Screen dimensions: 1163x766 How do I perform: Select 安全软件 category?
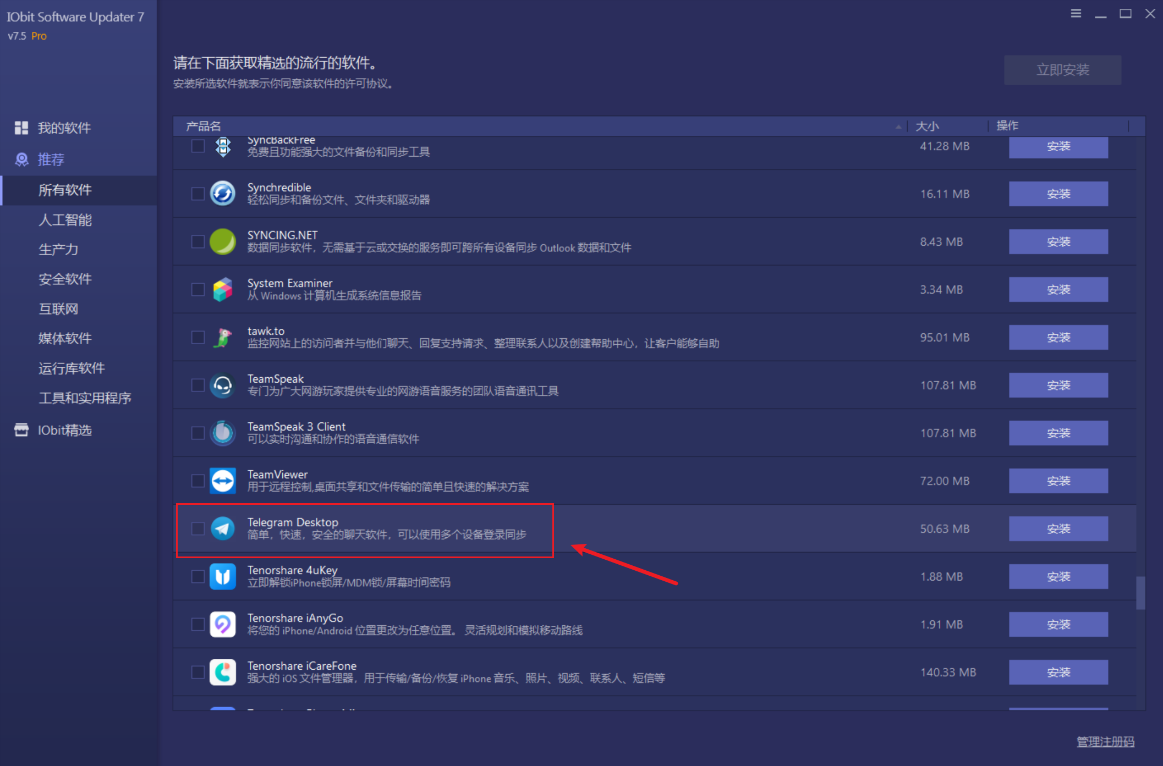78,279
